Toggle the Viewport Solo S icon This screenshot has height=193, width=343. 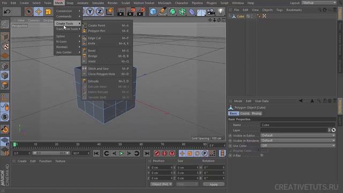5,117
